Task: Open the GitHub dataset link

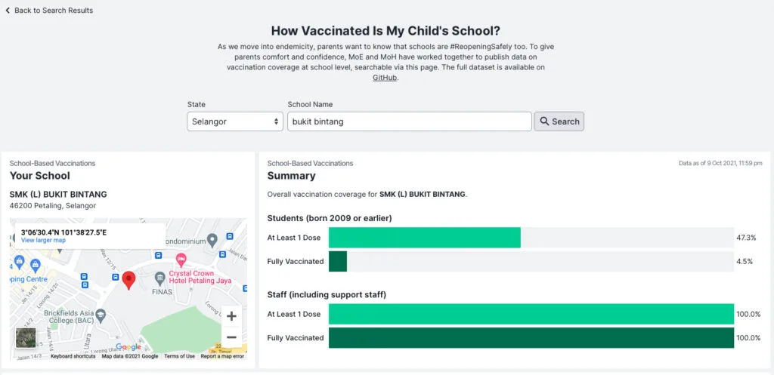Action: [385, 78]
